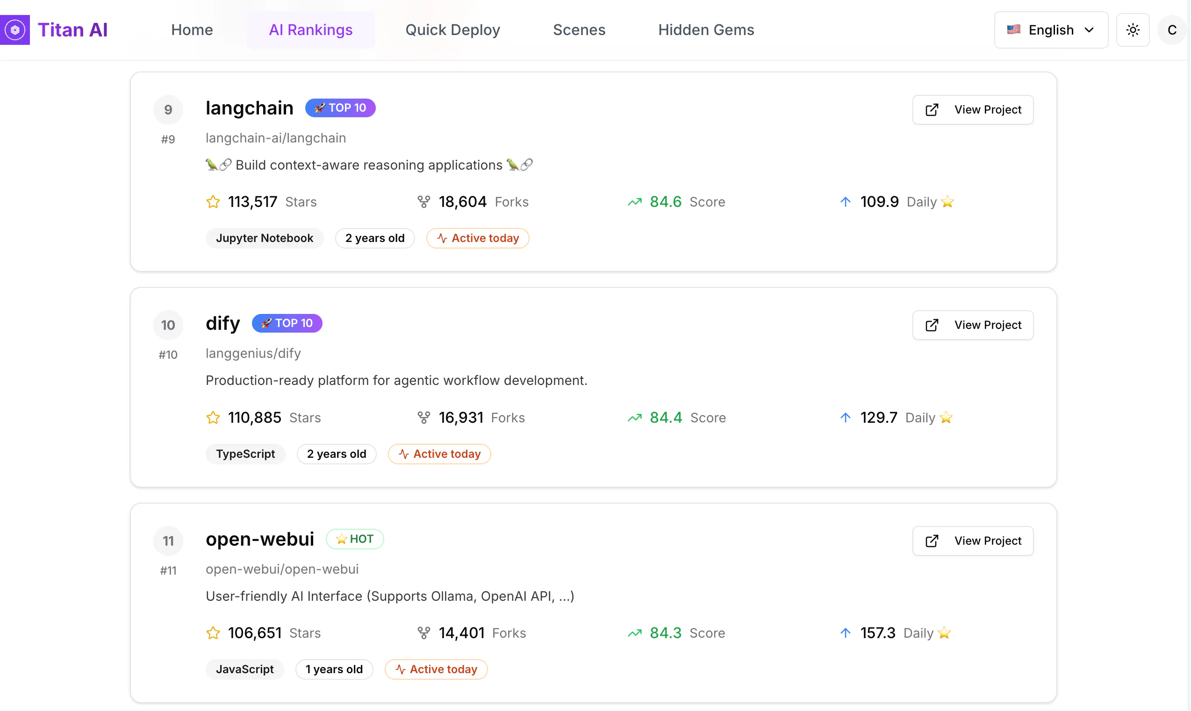Click the rank 11 circle badge
Image resolution: width=1191 pixels, height=711 pixels.
(168, 541)
